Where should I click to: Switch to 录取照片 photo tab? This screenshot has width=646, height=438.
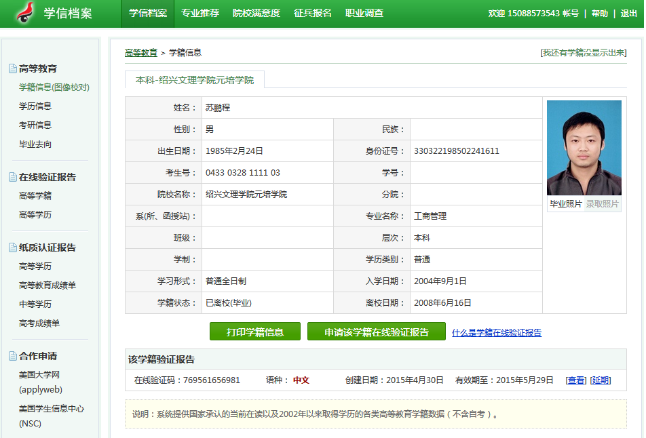pos(603,204)
